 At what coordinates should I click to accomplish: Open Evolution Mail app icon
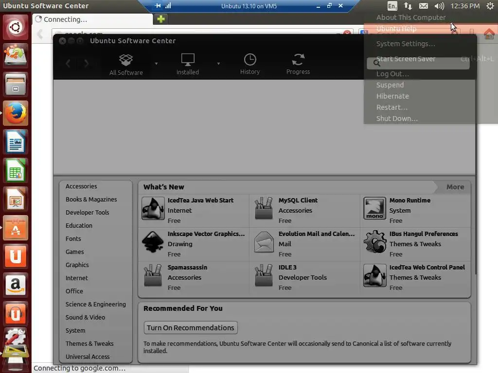click(x=264, y=242)
